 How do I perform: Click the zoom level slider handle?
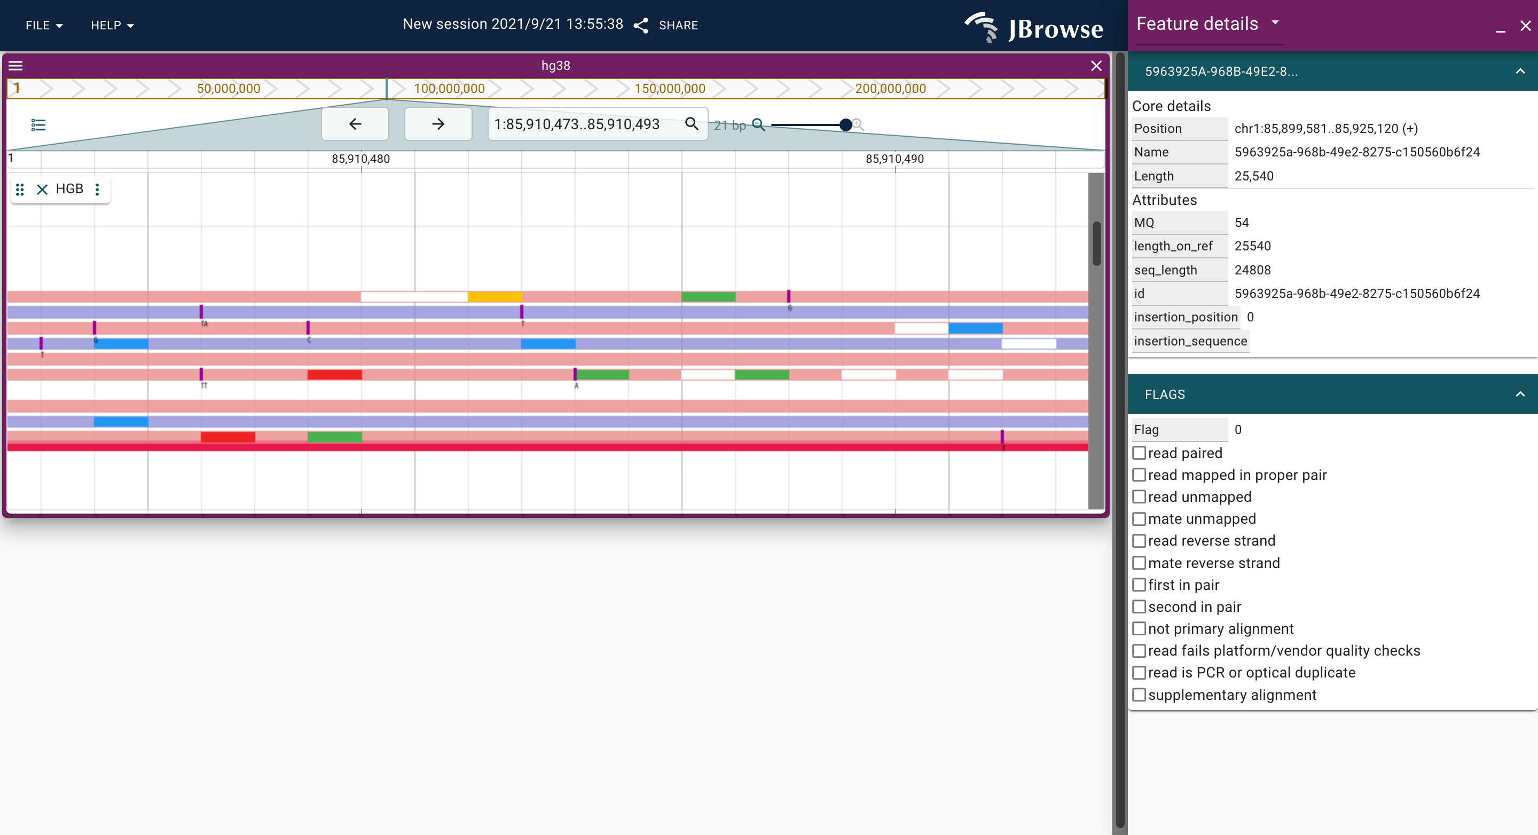coord(845,124)
